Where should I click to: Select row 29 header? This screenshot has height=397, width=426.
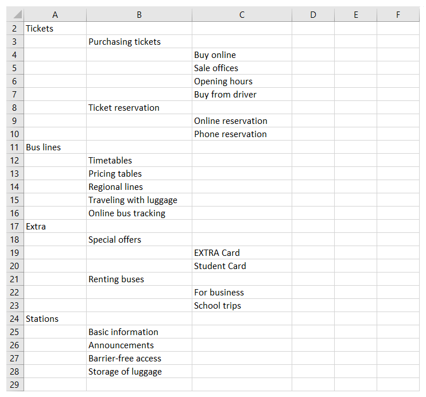pyautogui.click(x=15, y=384)
